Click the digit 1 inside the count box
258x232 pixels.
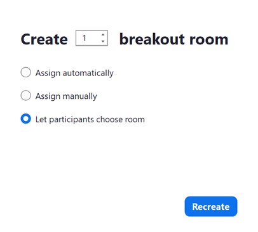point(85,38)
